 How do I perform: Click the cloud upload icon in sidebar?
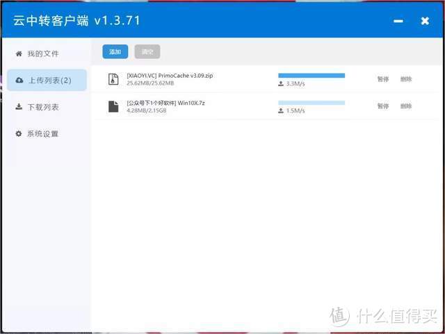(19, 81)
